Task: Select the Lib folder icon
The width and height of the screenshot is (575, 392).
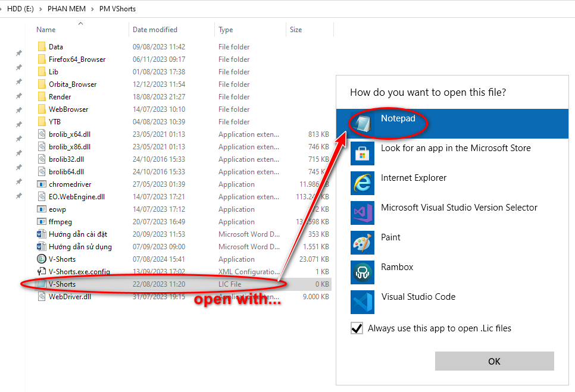Action: point(42,71)
